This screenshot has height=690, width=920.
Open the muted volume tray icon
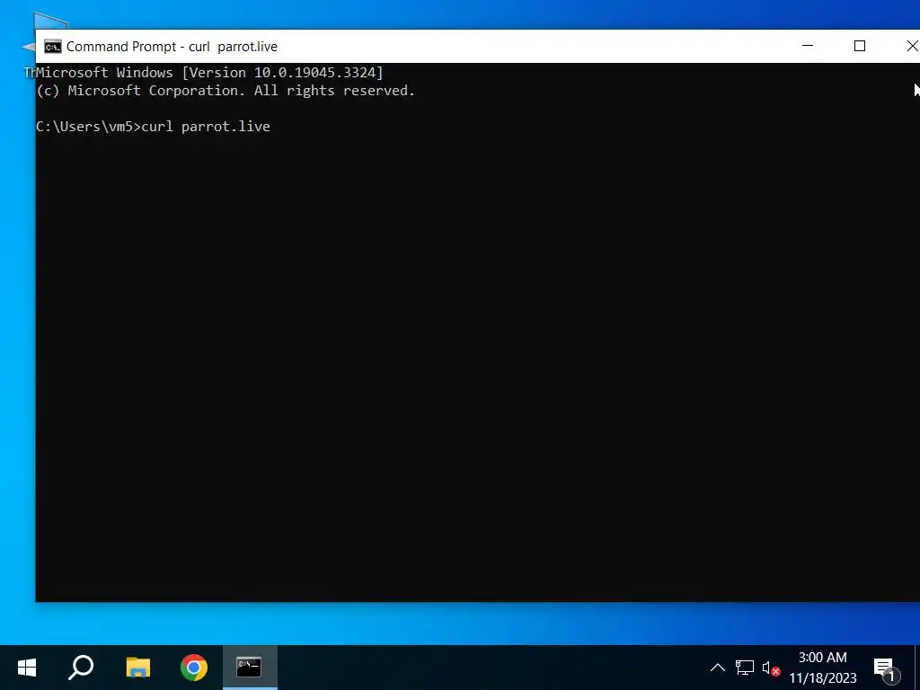pos(771,668)
